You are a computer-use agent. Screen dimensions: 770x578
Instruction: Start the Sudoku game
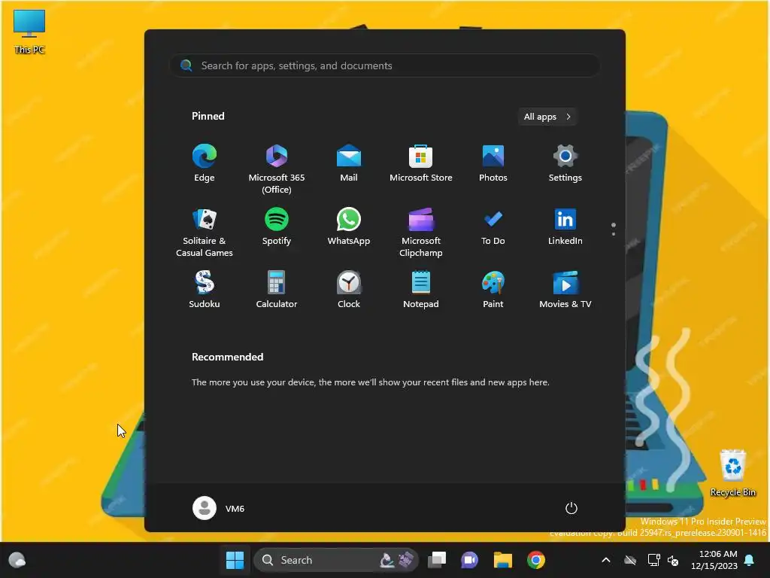(205, 290)
